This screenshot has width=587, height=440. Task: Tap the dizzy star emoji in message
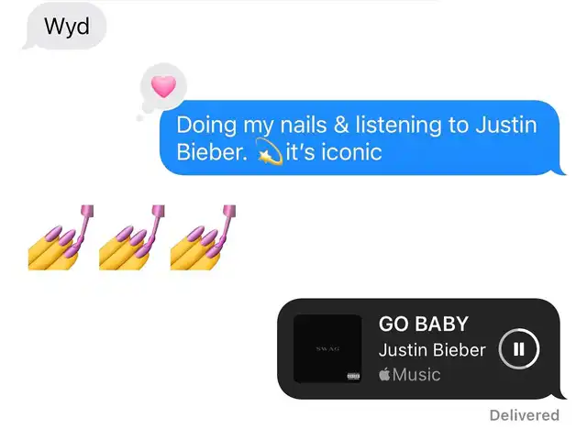pyautogui.click(x=269, y=152)
